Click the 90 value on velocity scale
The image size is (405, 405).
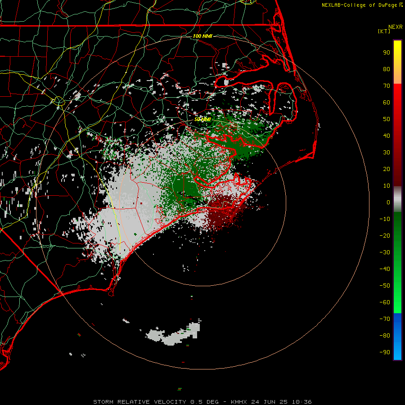tap(387, 53)
